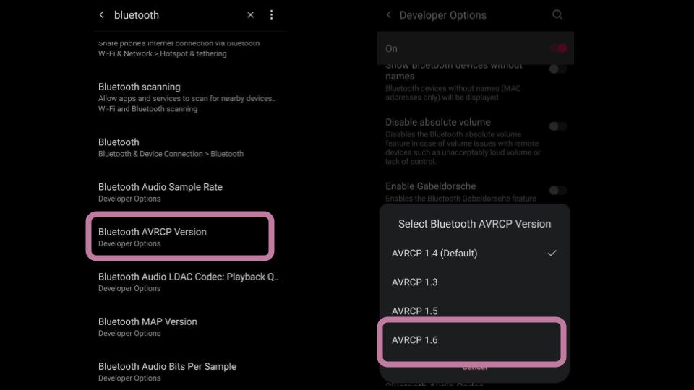694x390 pixels.
Task: Enable the Gabeldorsche toggle
Action: [557, 190]
